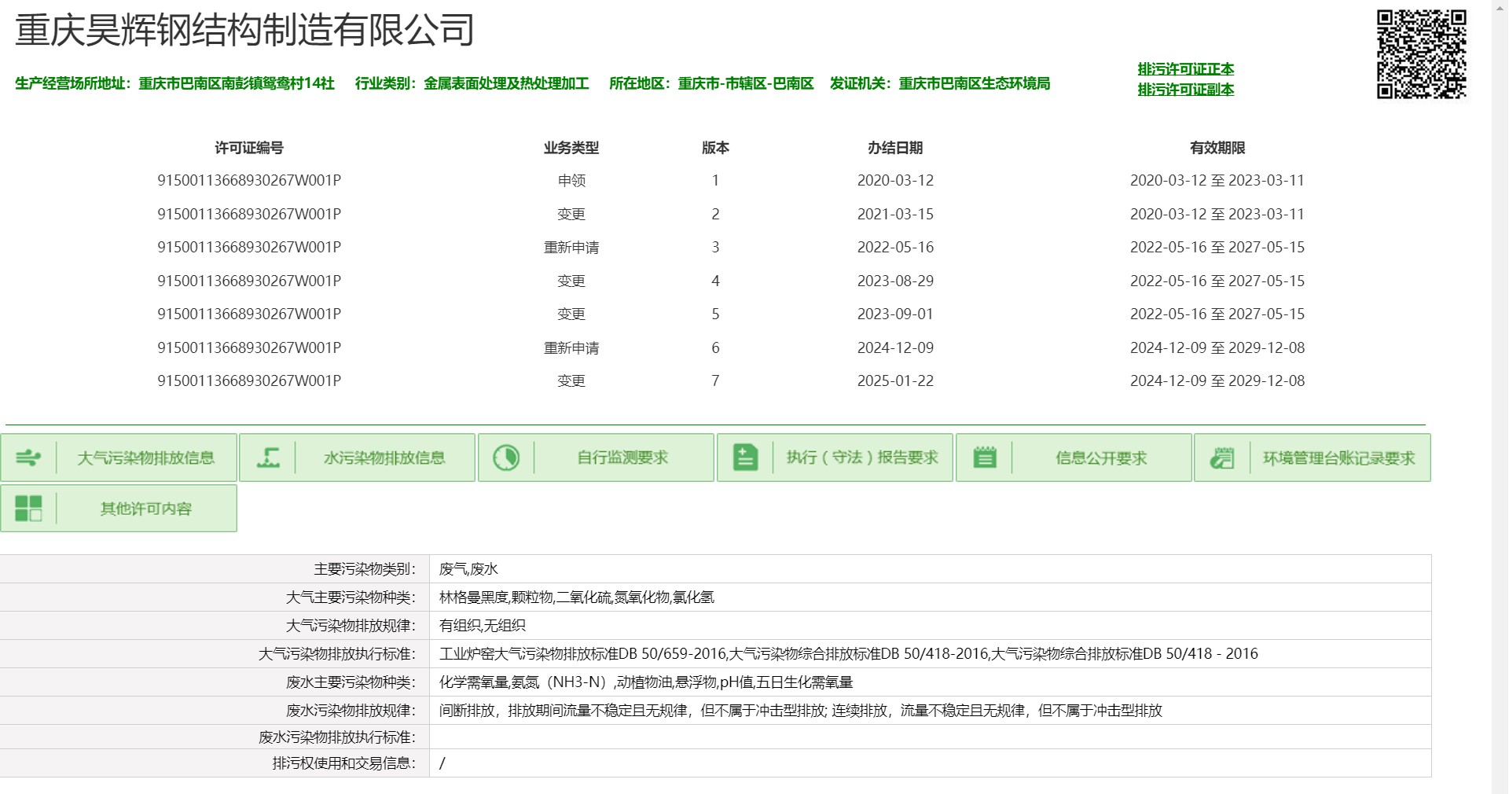The height and width of the screenshot is (794, 1509).
Task: Click the 2024-12-09 重新申请 version 6 entry
Action: pos(571,347)
